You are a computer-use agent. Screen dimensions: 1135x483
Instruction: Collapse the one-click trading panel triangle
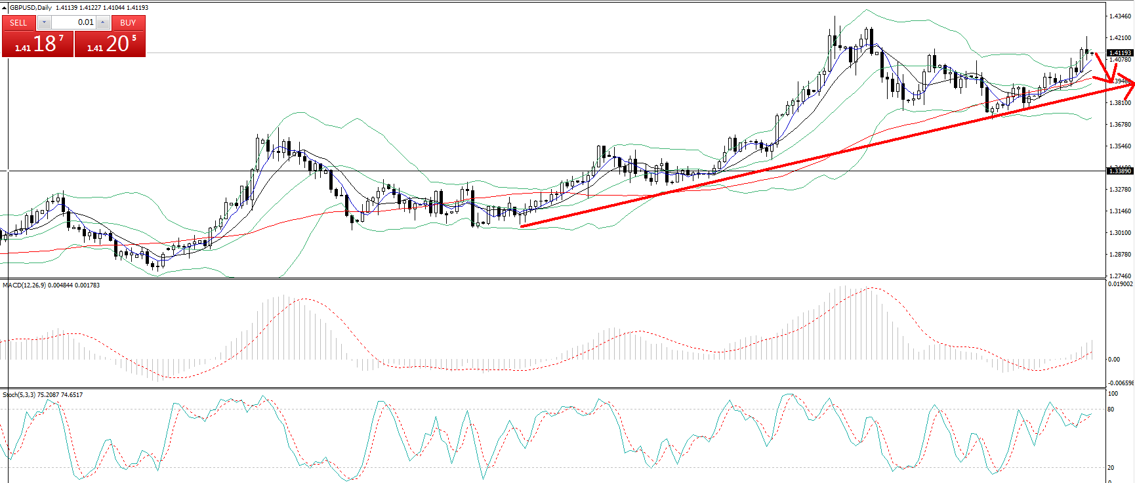point(5,8)
